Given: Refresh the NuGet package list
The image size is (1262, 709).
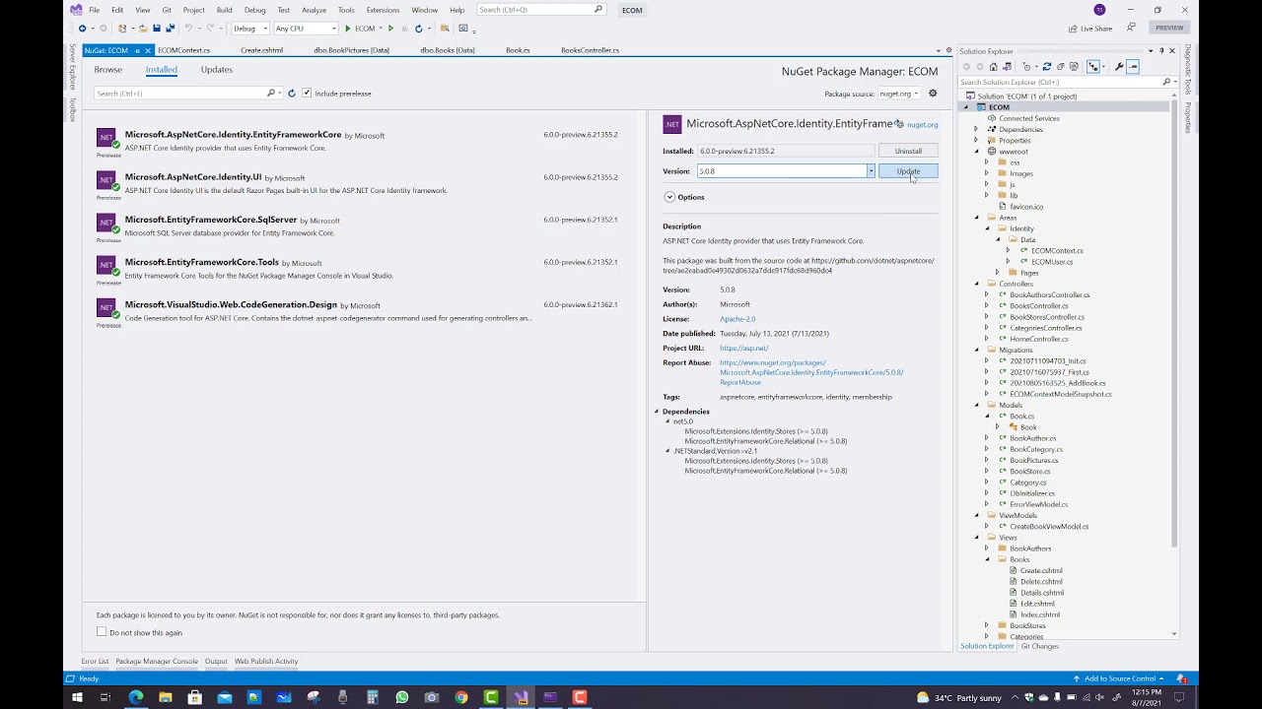Looking at the screenshot, I should click(292, 94).
